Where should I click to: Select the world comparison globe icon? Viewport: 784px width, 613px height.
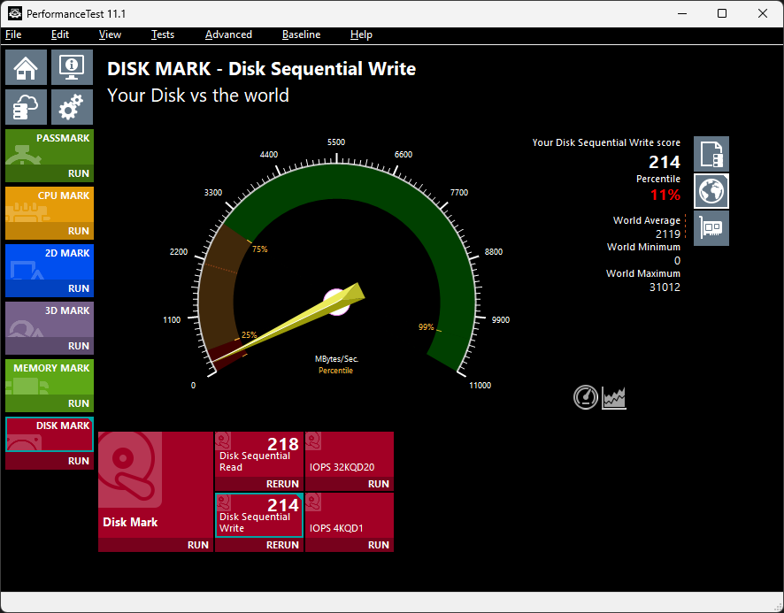[x=711, y=190]
